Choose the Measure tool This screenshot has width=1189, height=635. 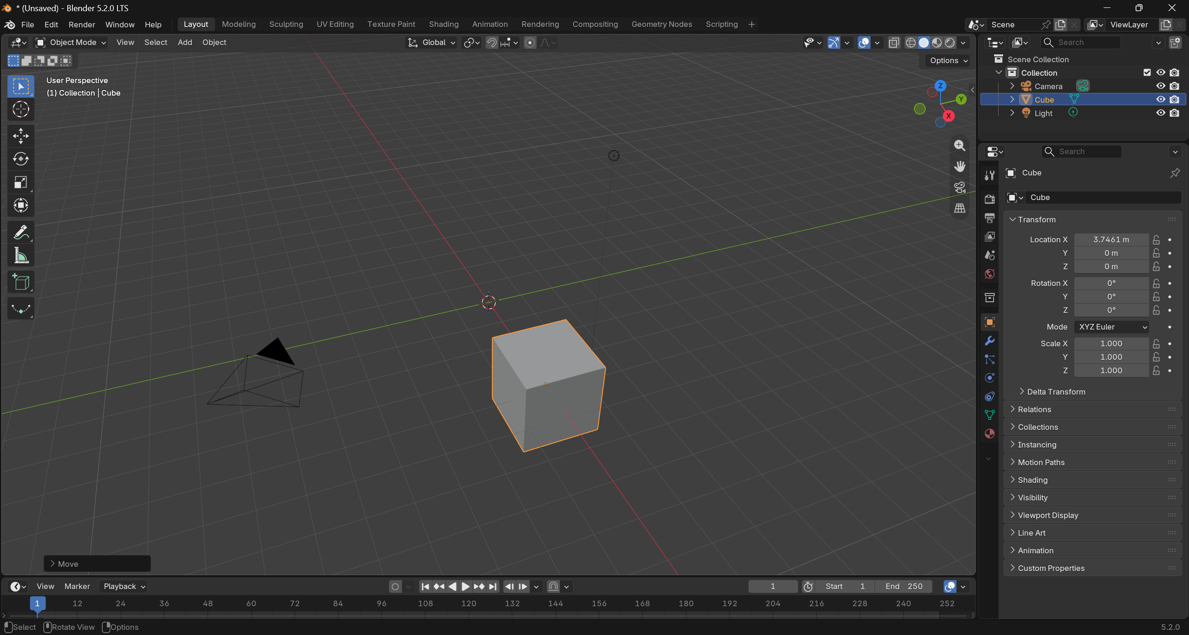tap(21, 256)
